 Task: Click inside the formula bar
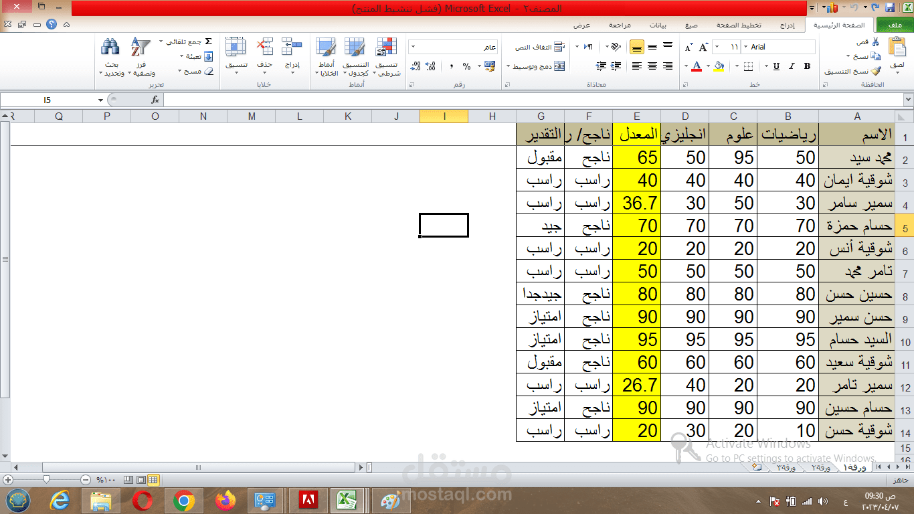pos(533,100)
